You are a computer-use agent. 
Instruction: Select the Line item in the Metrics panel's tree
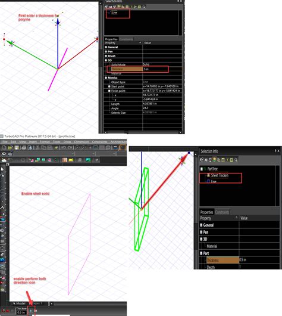coord(114,13)
